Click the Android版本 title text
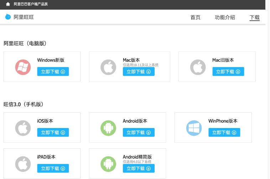 tap(135, 121)
